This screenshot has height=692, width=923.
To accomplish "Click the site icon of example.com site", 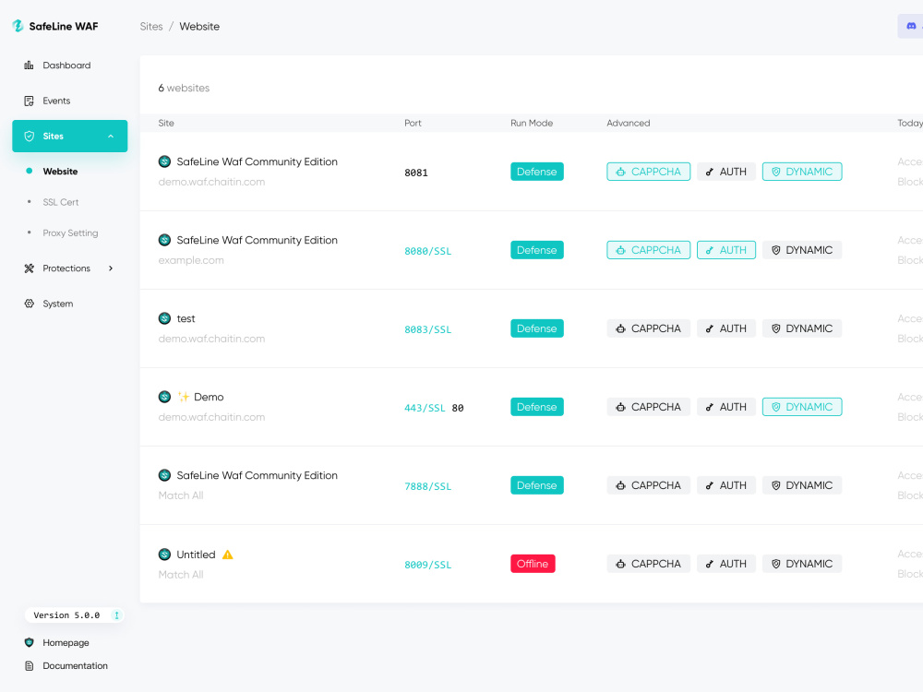I will click(165, 240).
